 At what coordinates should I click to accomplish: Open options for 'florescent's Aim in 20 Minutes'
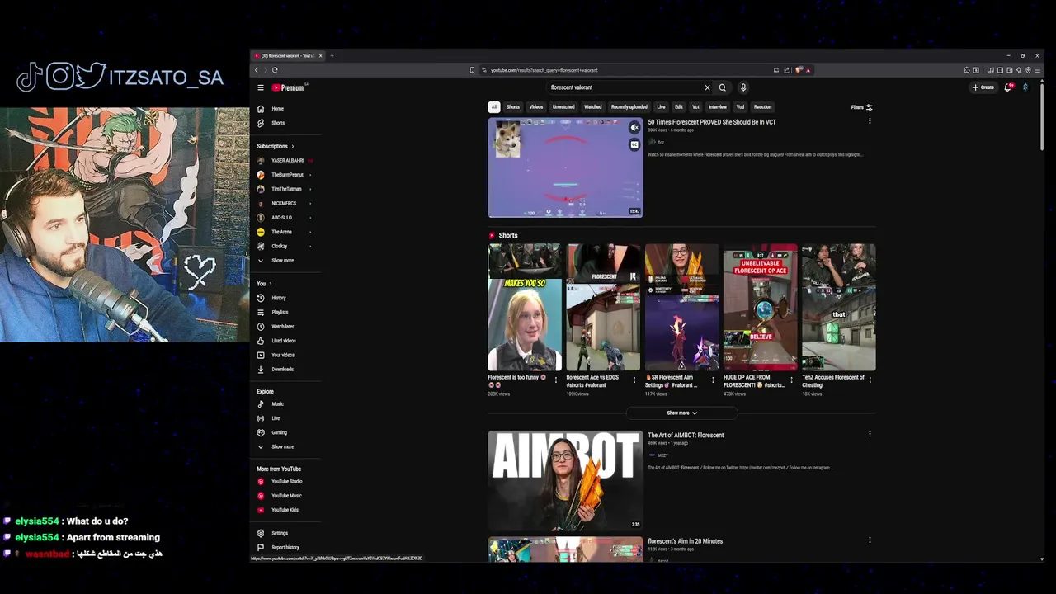870,540
